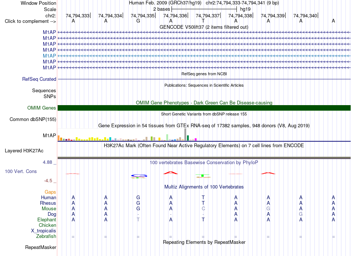Click the 'chr2:' ruler label
351x256 pixels.
(51, 15)
